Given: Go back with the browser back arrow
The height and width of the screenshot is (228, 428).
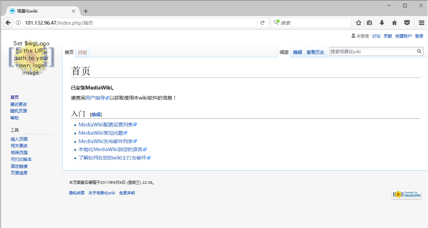Looking at the screenshot, I should 8,23.
